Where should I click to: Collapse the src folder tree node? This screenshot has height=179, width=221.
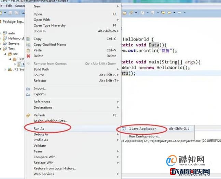click(5, 54)
